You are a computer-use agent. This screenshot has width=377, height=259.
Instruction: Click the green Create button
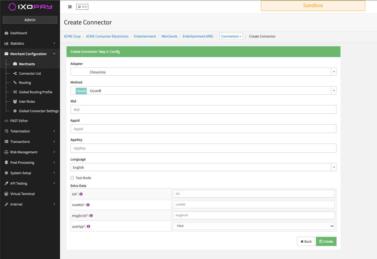point(326,241)
